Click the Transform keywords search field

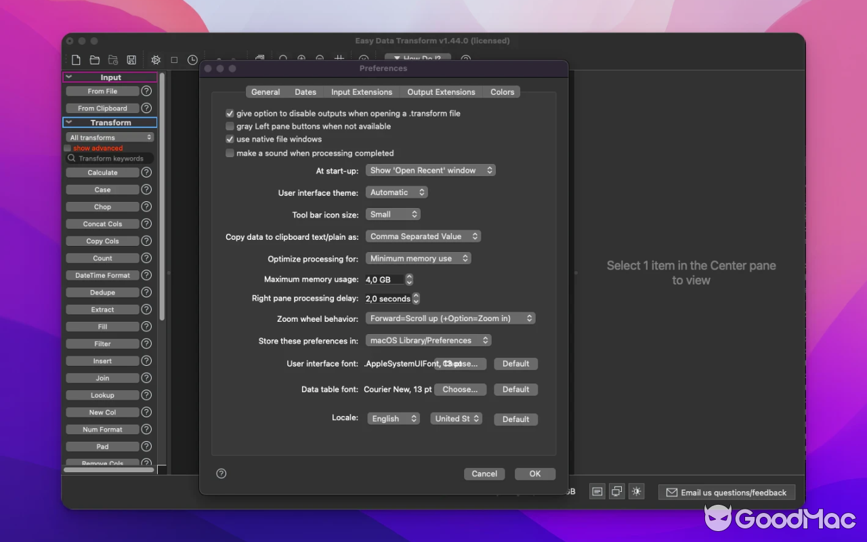110,158
